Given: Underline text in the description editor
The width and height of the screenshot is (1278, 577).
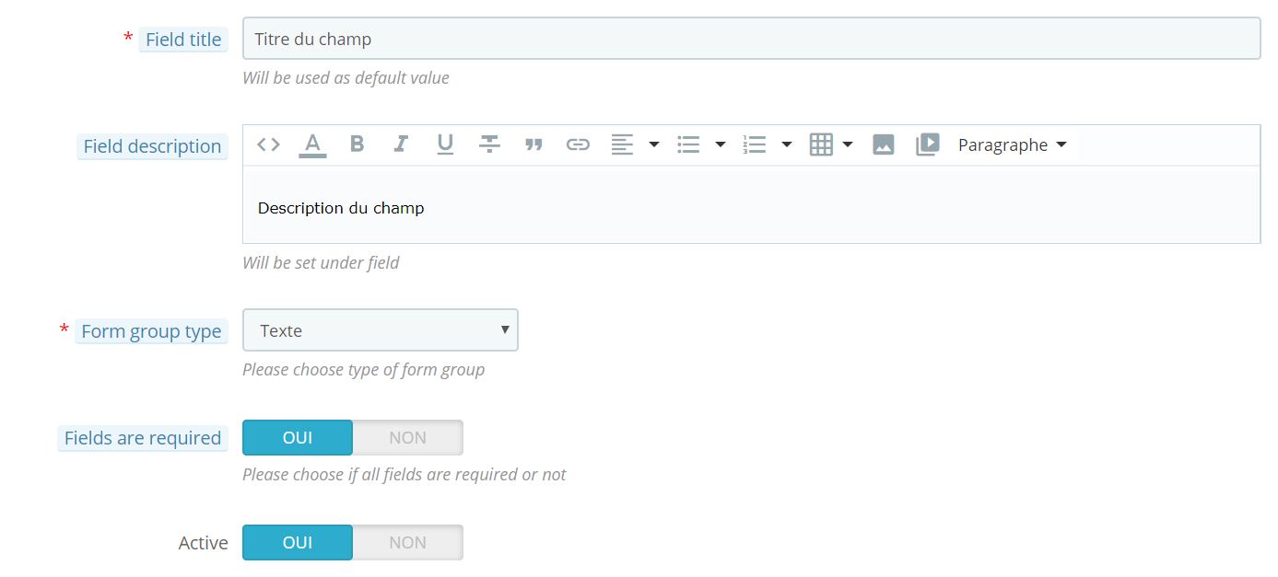Looking at the screenshot, I should point(445,144).
